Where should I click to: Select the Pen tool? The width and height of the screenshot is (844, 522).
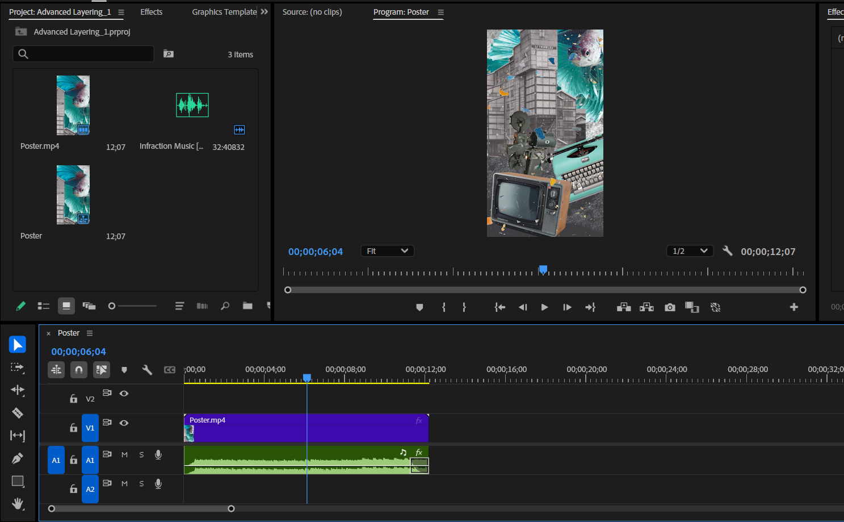click(x=18, y=458)
